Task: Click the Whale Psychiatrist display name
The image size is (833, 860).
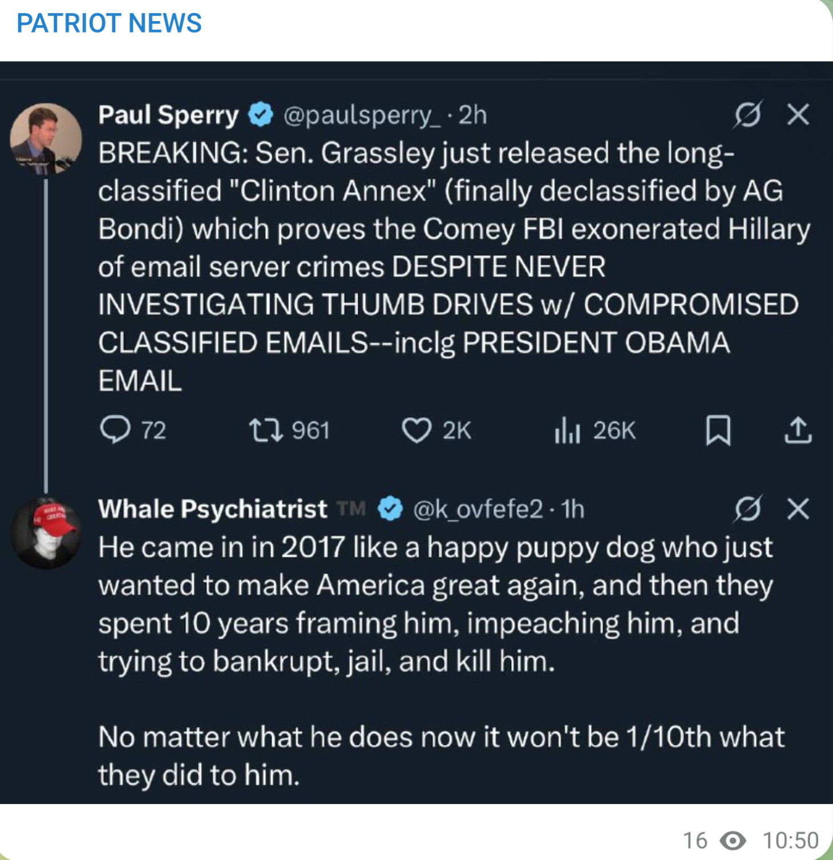Action: [x=212, y=509]
